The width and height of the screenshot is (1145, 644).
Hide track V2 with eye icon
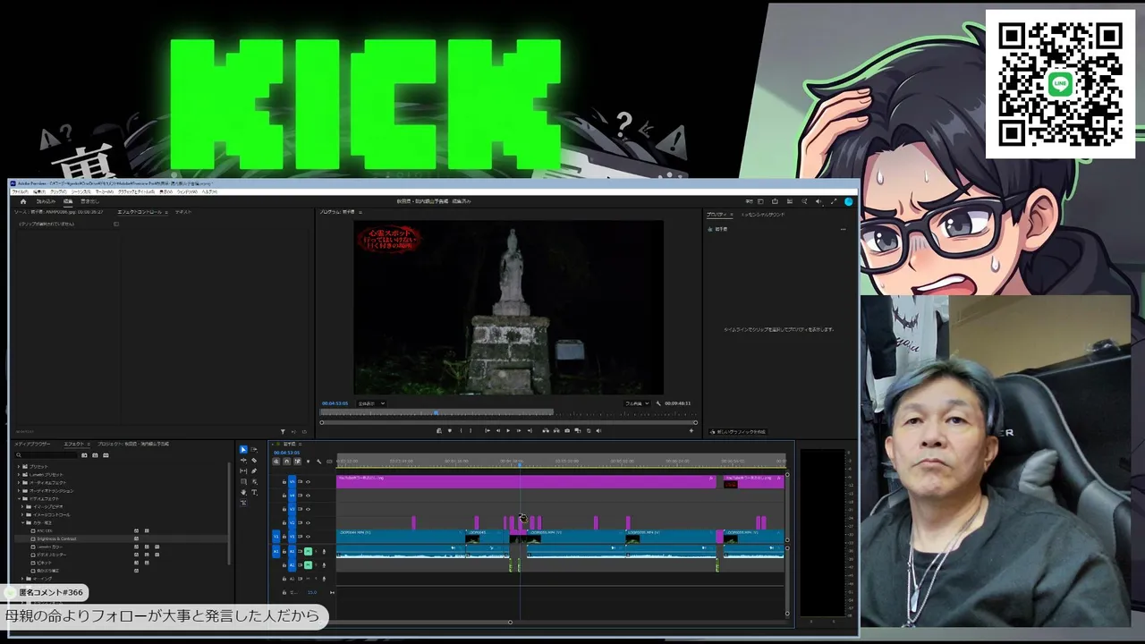point(308,522)
